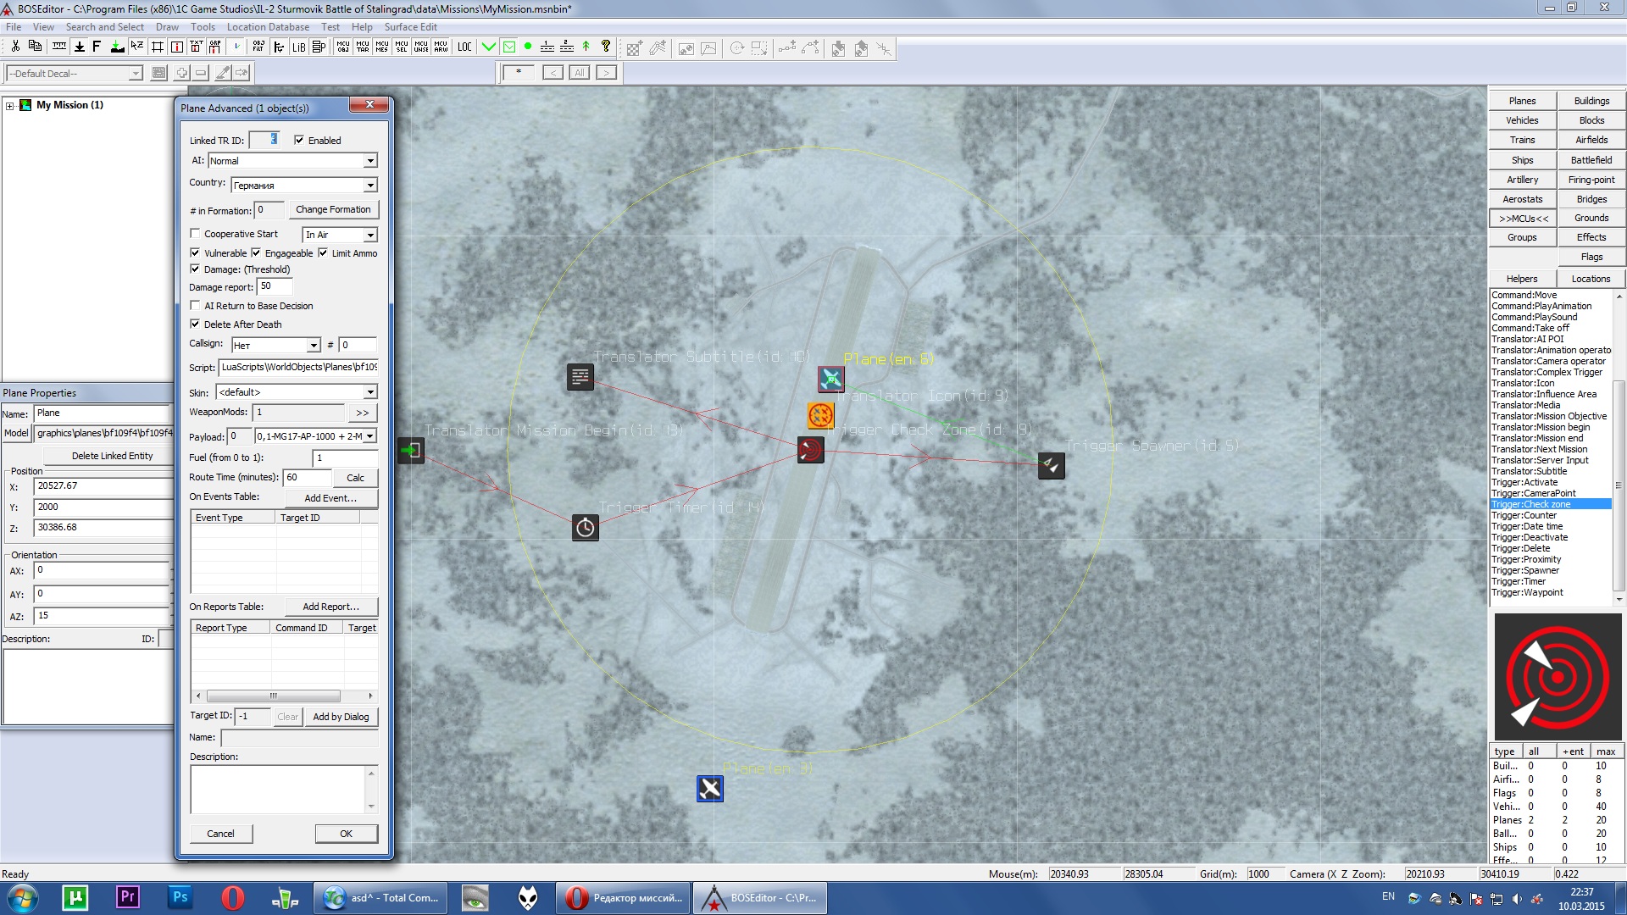
Task: Click the yellow question mark help icon
Action: [x=605, y=47]
